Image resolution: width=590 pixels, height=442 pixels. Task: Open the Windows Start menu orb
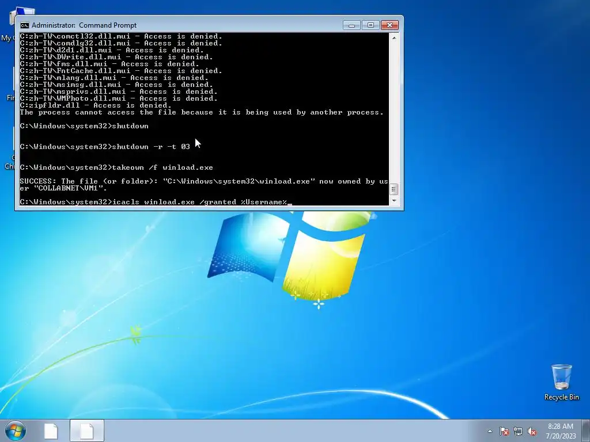coord(16,430)
